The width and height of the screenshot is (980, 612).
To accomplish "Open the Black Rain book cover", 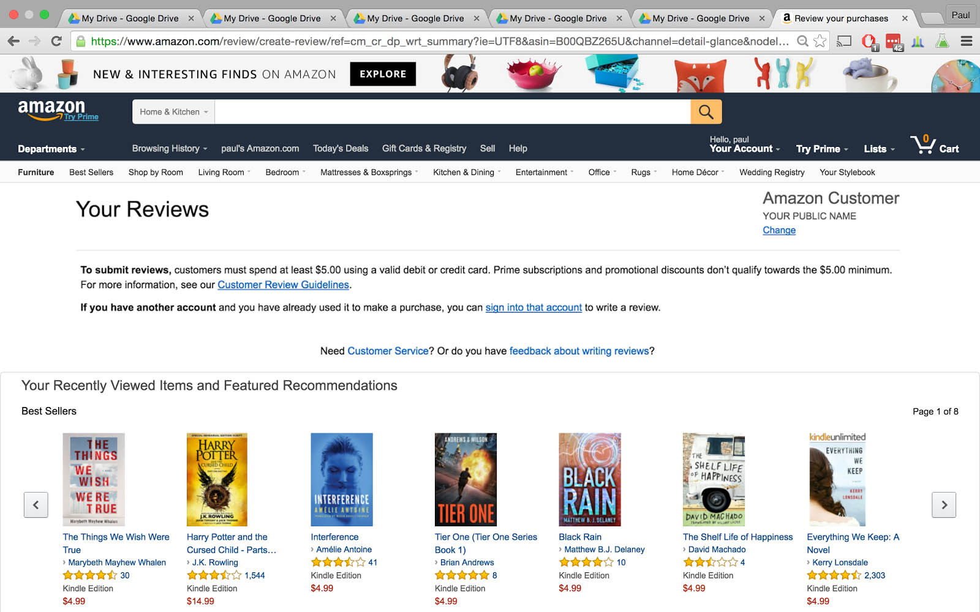I will 590,480.
